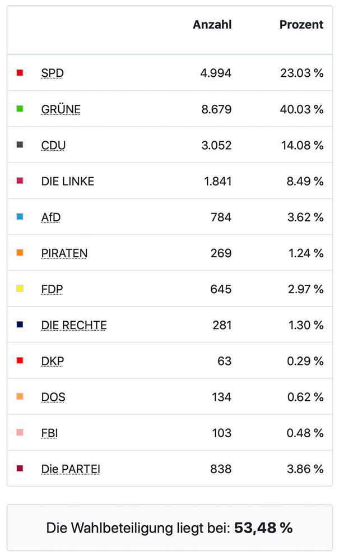Click the navy DIE RECHTE color square
Viewport: 344px width, 560px height.
[20, 325]
